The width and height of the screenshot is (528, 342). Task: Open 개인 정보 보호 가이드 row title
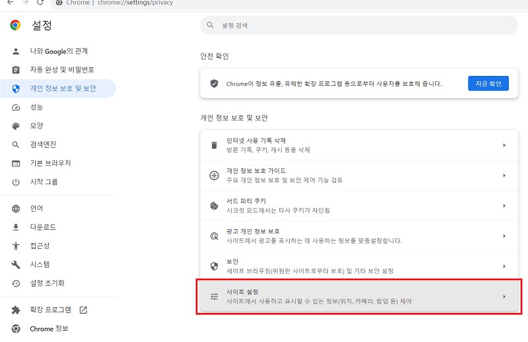pyautogui.click(x=256, y=171)
